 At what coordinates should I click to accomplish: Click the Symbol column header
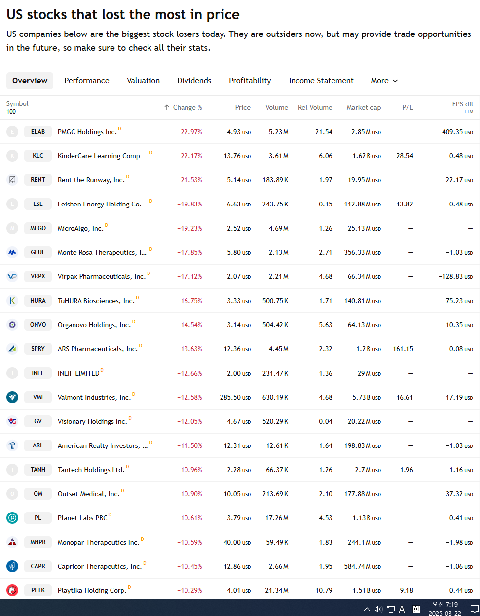coord(17,103)
